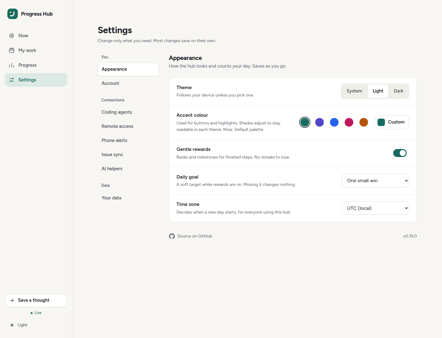The height and width of the screenshot is (338, 442).
Task: Click the My work briefcase icon
Action: pos(12,50)
